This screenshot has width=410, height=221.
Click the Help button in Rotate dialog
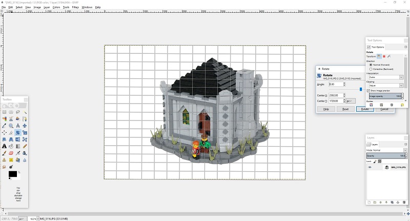326,109
